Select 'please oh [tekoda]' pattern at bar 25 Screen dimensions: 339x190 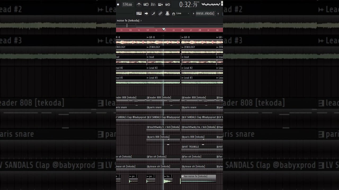coord(199,169)
